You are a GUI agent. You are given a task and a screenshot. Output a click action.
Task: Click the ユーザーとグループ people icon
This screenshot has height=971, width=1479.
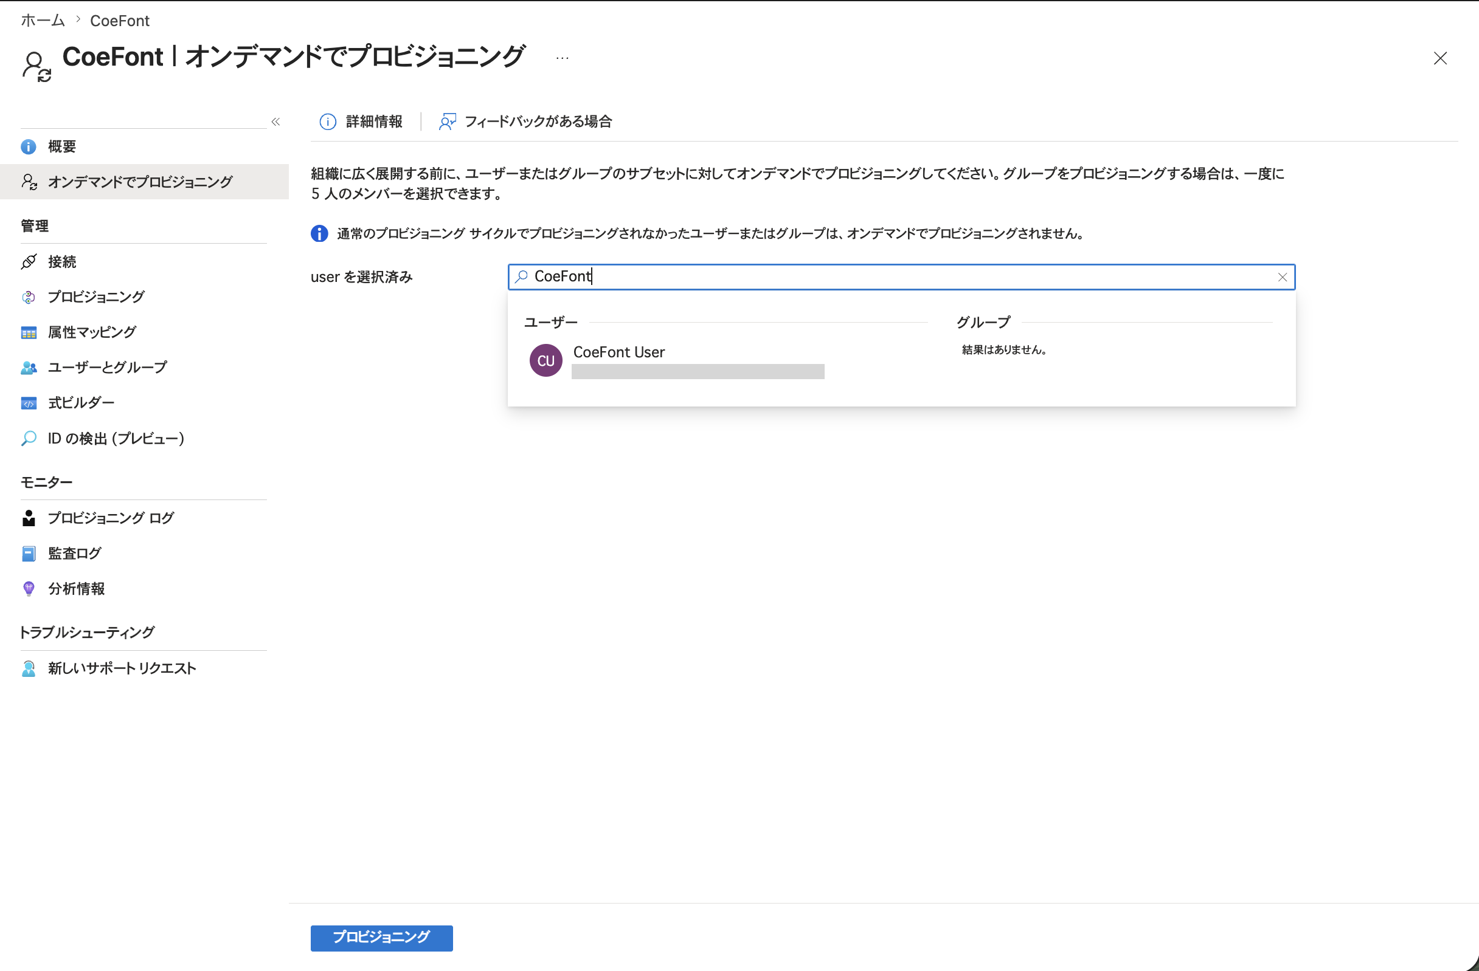pyautogui.click(x=29, y=368)
